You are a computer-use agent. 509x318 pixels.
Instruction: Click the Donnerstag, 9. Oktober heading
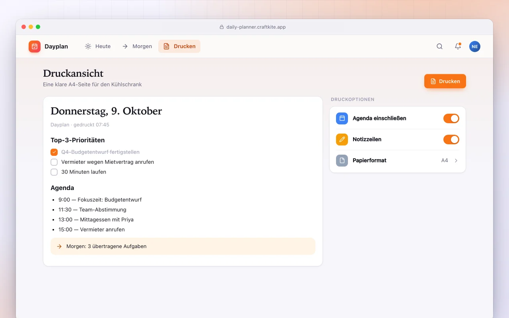tap(106, 111)
